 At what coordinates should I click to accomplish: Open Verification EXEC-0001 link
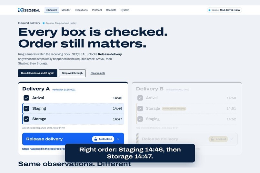coord(64,90)
